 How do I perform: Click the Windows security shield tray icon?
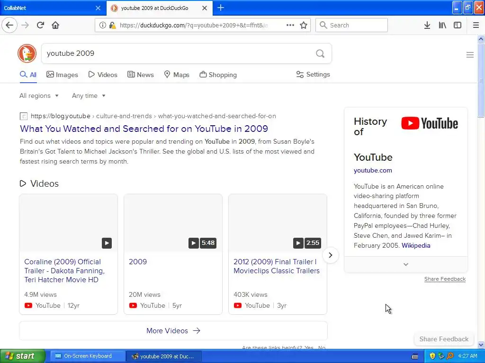pos(432,356)
